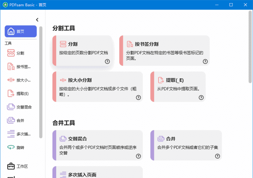Open the 首页 home icon in sidebar
253x178 pixels.
(11, 31)
